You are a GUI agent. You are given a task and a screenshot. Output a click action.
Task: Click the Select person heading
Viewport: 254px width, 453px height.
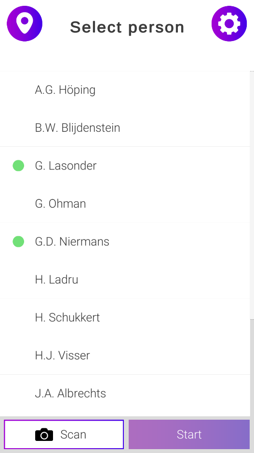click(127, 27)
